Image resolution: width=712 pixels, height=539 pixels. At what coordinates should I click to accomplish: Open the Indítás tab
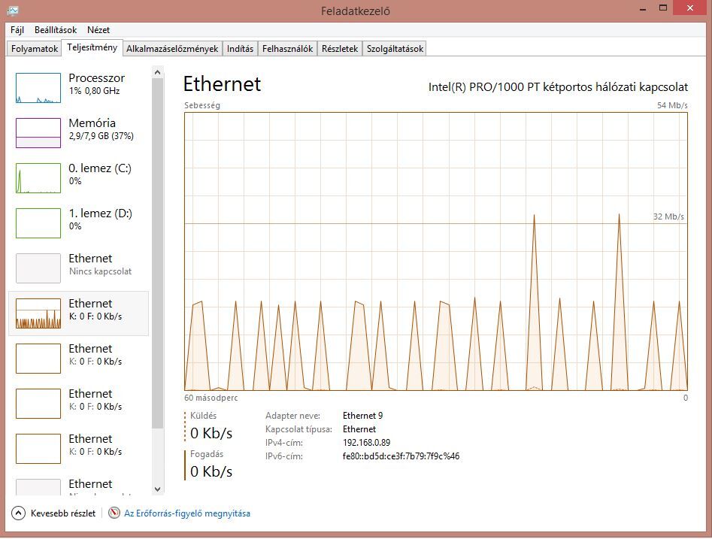240,49
